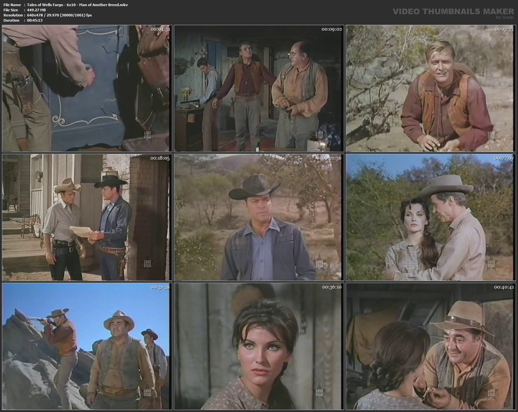Screen dimensions: 518x412
Task: Select the file size value 449.27 MB
Action: 36,10
